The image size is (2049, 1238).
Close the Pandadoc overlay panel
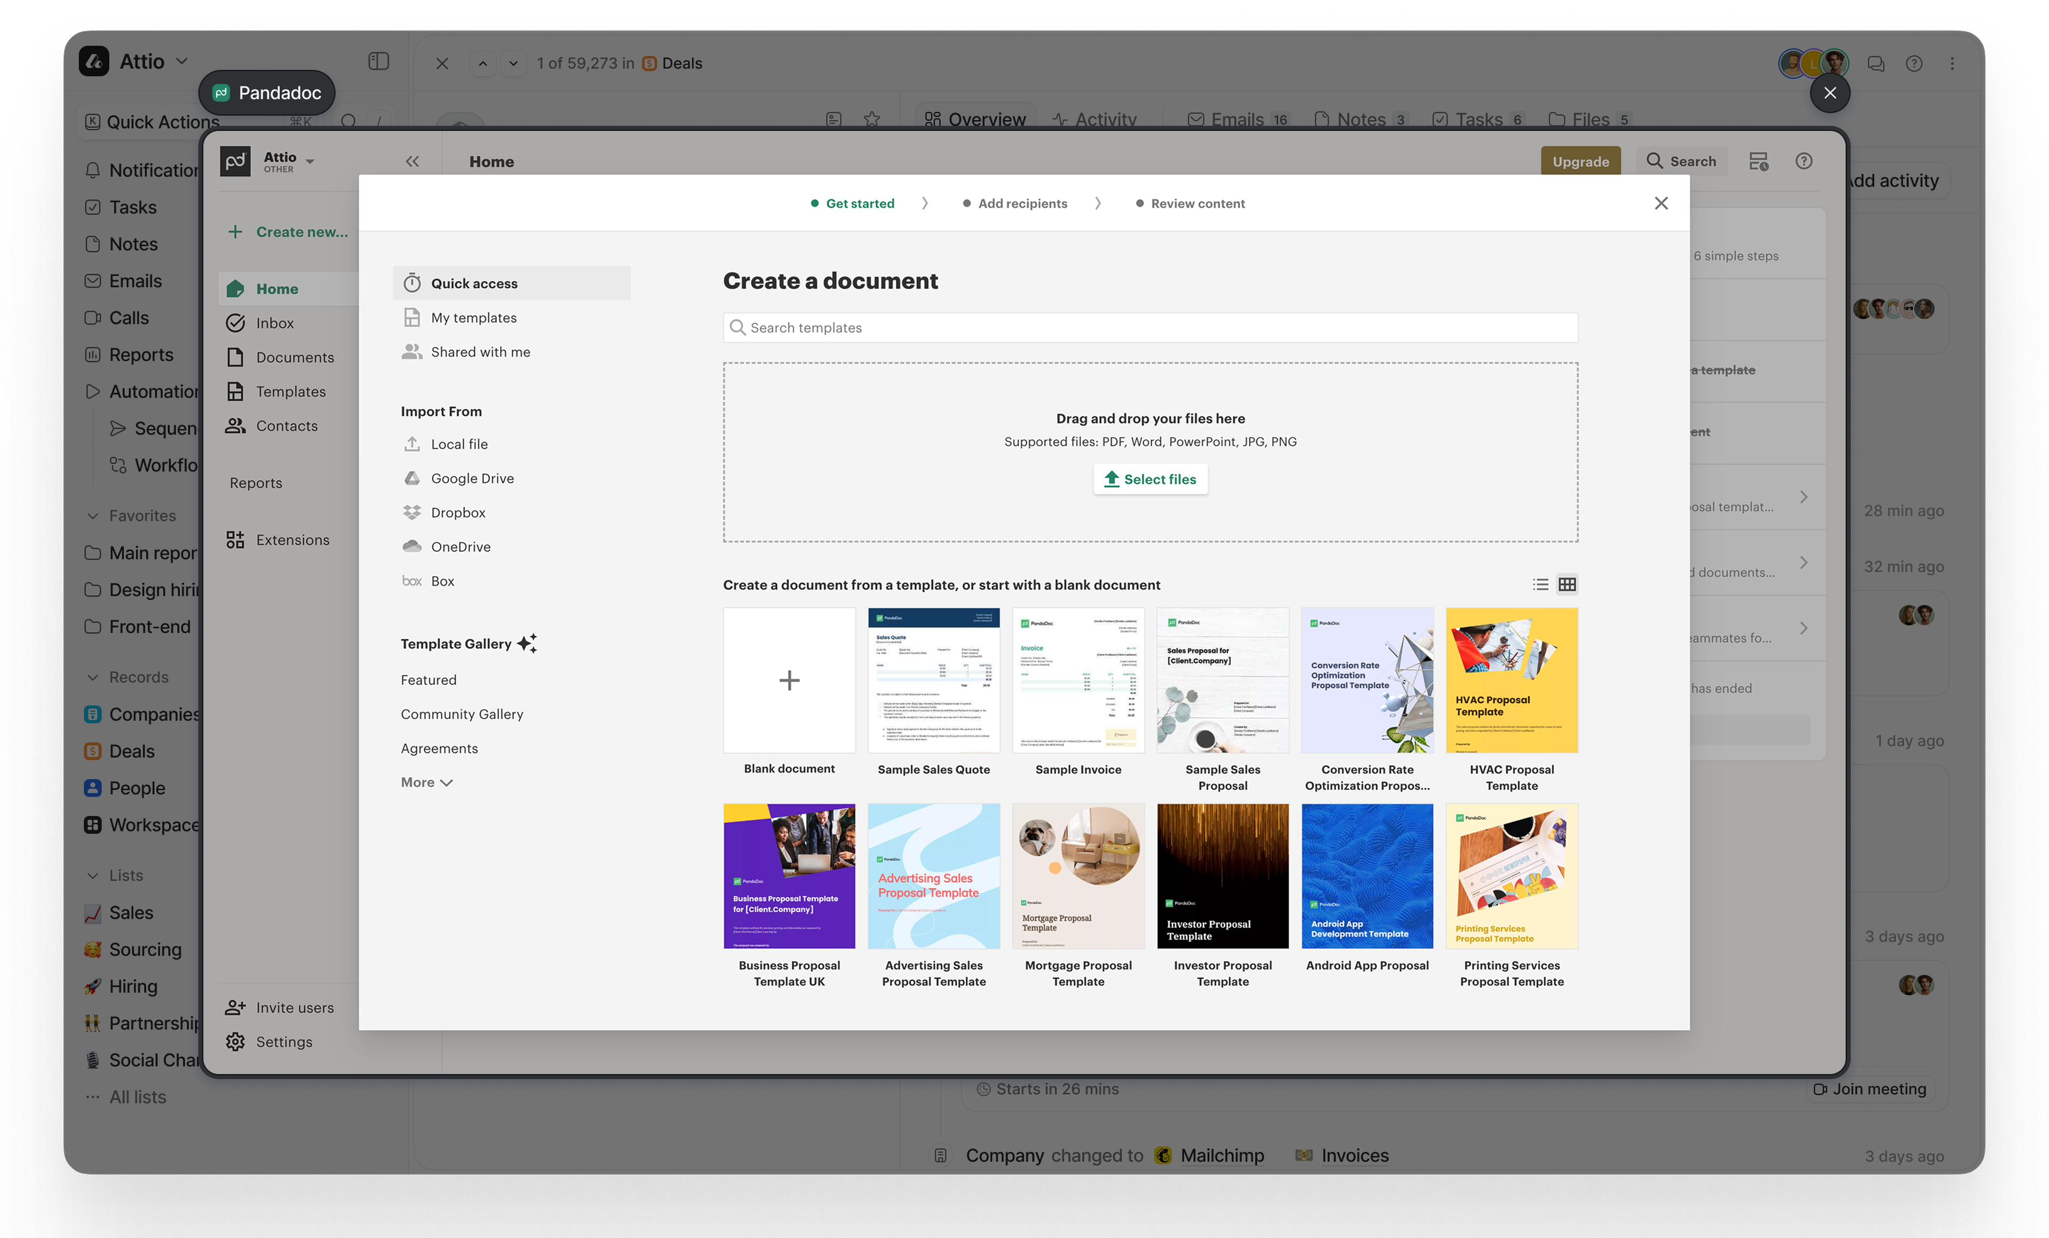point(1830,93)
